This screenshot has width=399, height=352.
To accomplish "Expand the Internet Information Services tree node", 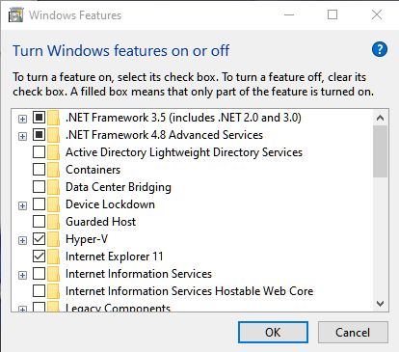I will pyautogui.click(x=22, y=276).
